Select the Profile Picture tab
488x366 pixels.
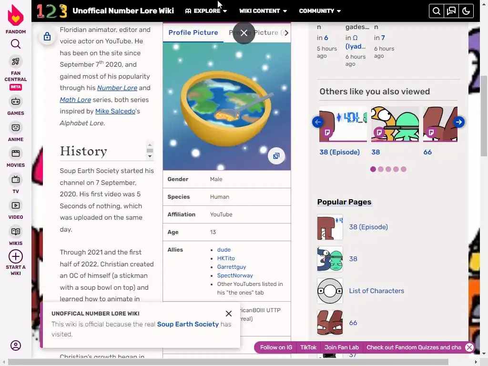[193, 32]
